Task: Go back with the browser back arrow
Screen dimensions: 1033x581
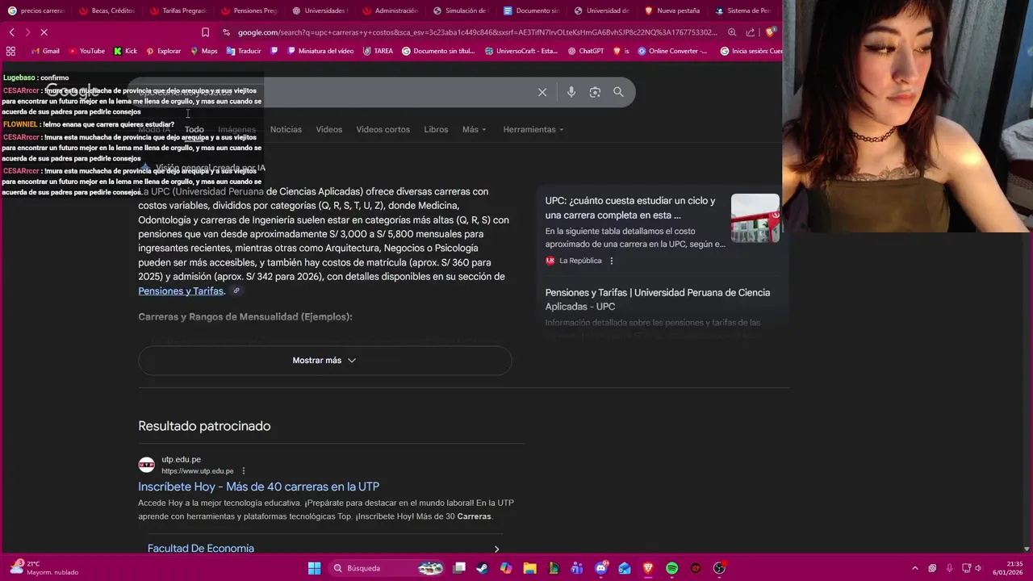Action: coord(11,32)
